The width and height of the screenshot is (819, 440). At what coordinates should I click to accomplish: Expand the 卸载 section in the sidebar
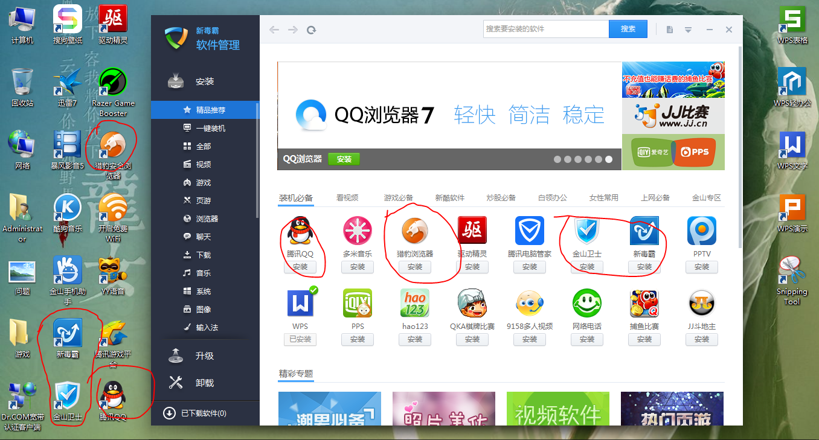[x=205, y=383]
